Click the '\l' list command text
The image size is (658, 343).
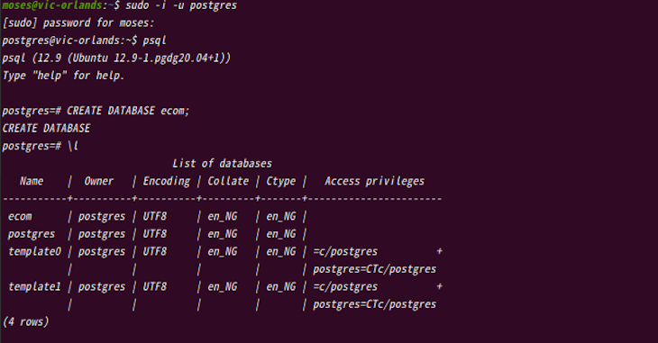click(73, 146)
